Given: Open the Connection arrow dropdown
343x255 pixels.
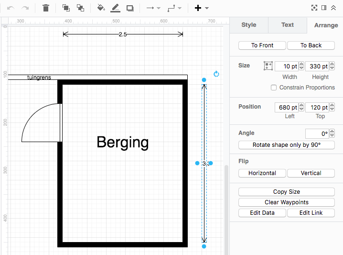Looking at the screenshot, I should (x=153, y=8).
